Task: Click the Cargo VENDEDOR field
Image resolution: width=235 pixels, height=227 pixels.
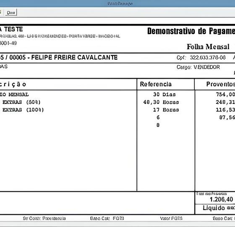Action: (x=198, y=67)
